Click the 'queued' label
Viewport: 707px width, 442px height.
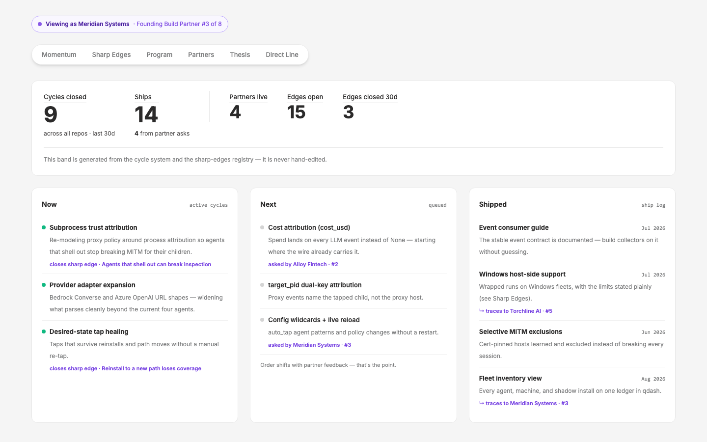(437, 205)
